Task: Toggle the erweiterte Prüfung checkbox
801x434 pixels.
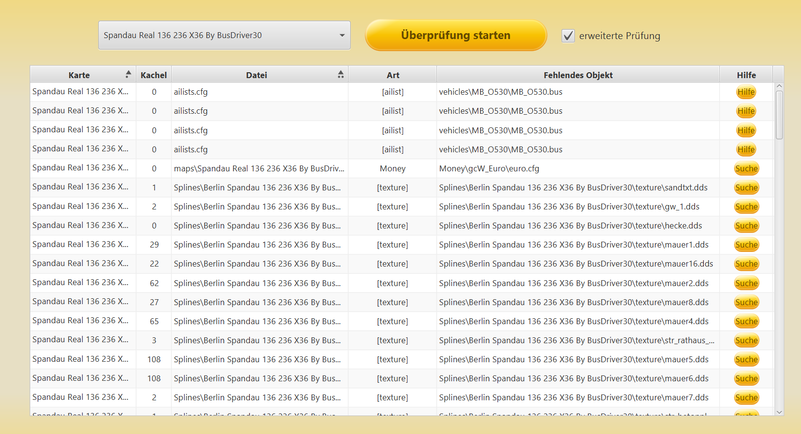Action: (x=568, y=36)
